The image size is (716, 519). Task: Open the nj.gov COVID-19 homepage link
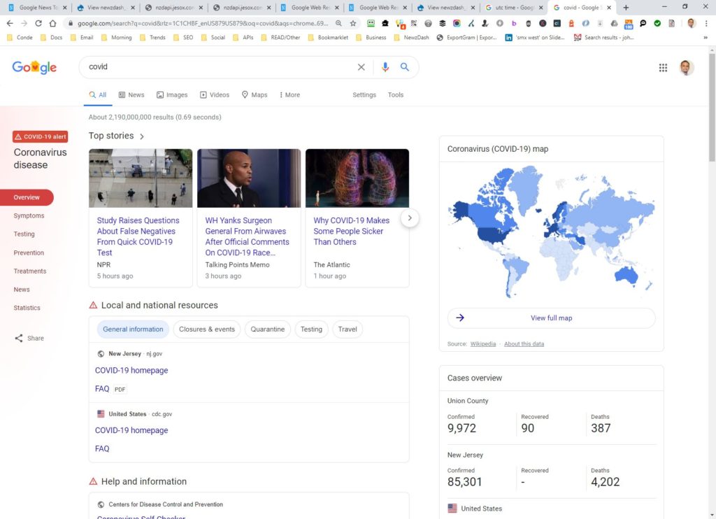(x=131, y=371)
